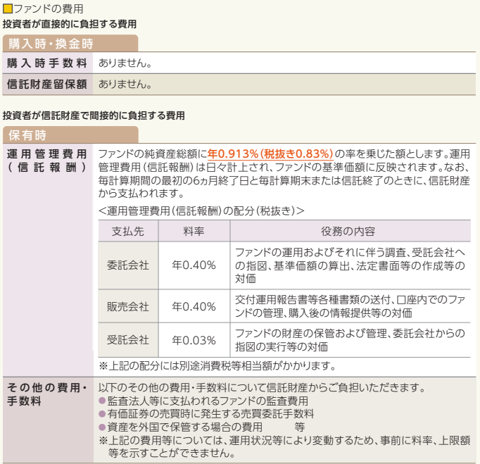
Task: Click the orange 年0.913%(税抜き0.83%) text
Action: point(270,153)
